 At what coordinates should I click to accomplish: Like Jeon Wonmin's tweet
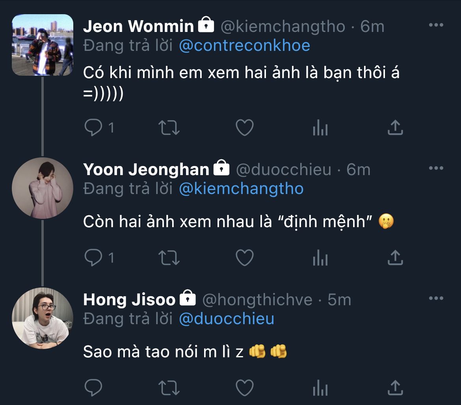tap(244, 127)
